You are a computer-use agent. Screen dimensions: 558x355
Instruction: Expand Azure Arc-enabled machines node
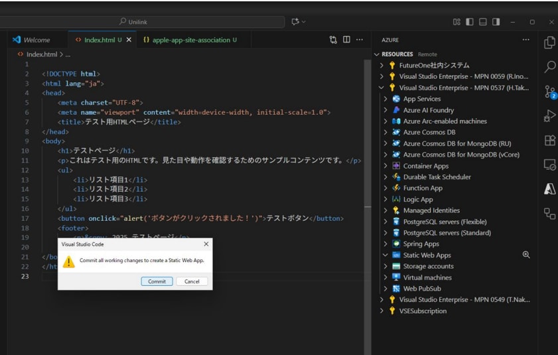(385, 121)
